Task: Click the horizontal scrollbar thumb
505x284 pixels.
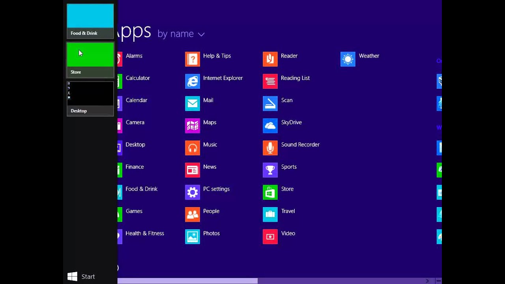Action: pos(188,281)
